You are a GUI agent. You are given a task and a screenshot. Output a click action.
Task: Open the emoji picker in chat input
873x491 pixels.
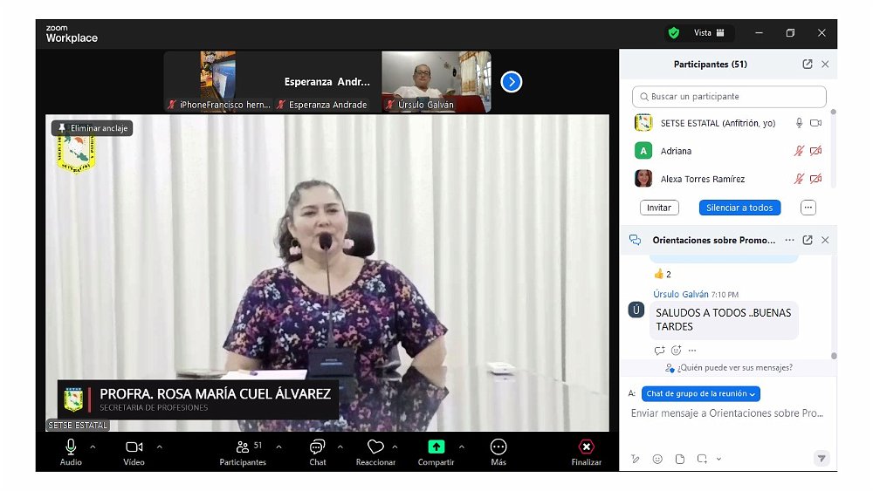click(x=657, y=459)
